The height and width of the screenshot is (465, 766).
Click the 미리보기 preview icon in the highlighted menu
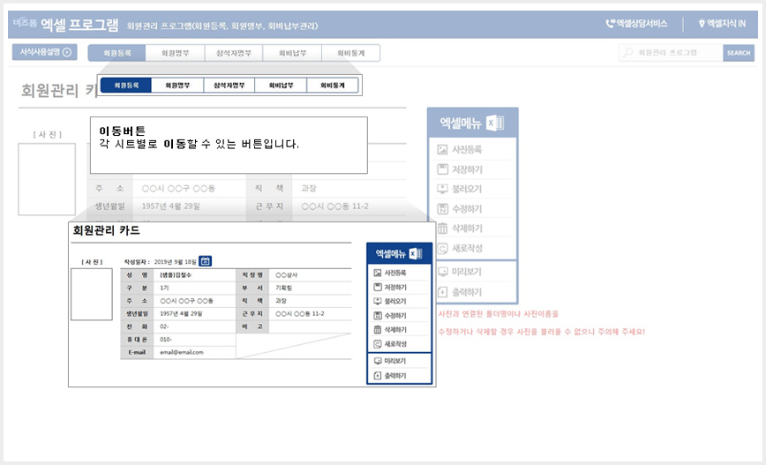[x=377, y=361]
